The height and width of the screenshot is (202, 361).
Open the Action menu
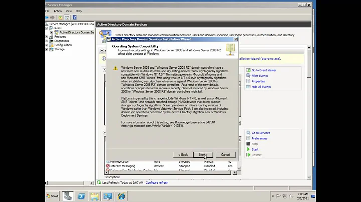point(58,11)
